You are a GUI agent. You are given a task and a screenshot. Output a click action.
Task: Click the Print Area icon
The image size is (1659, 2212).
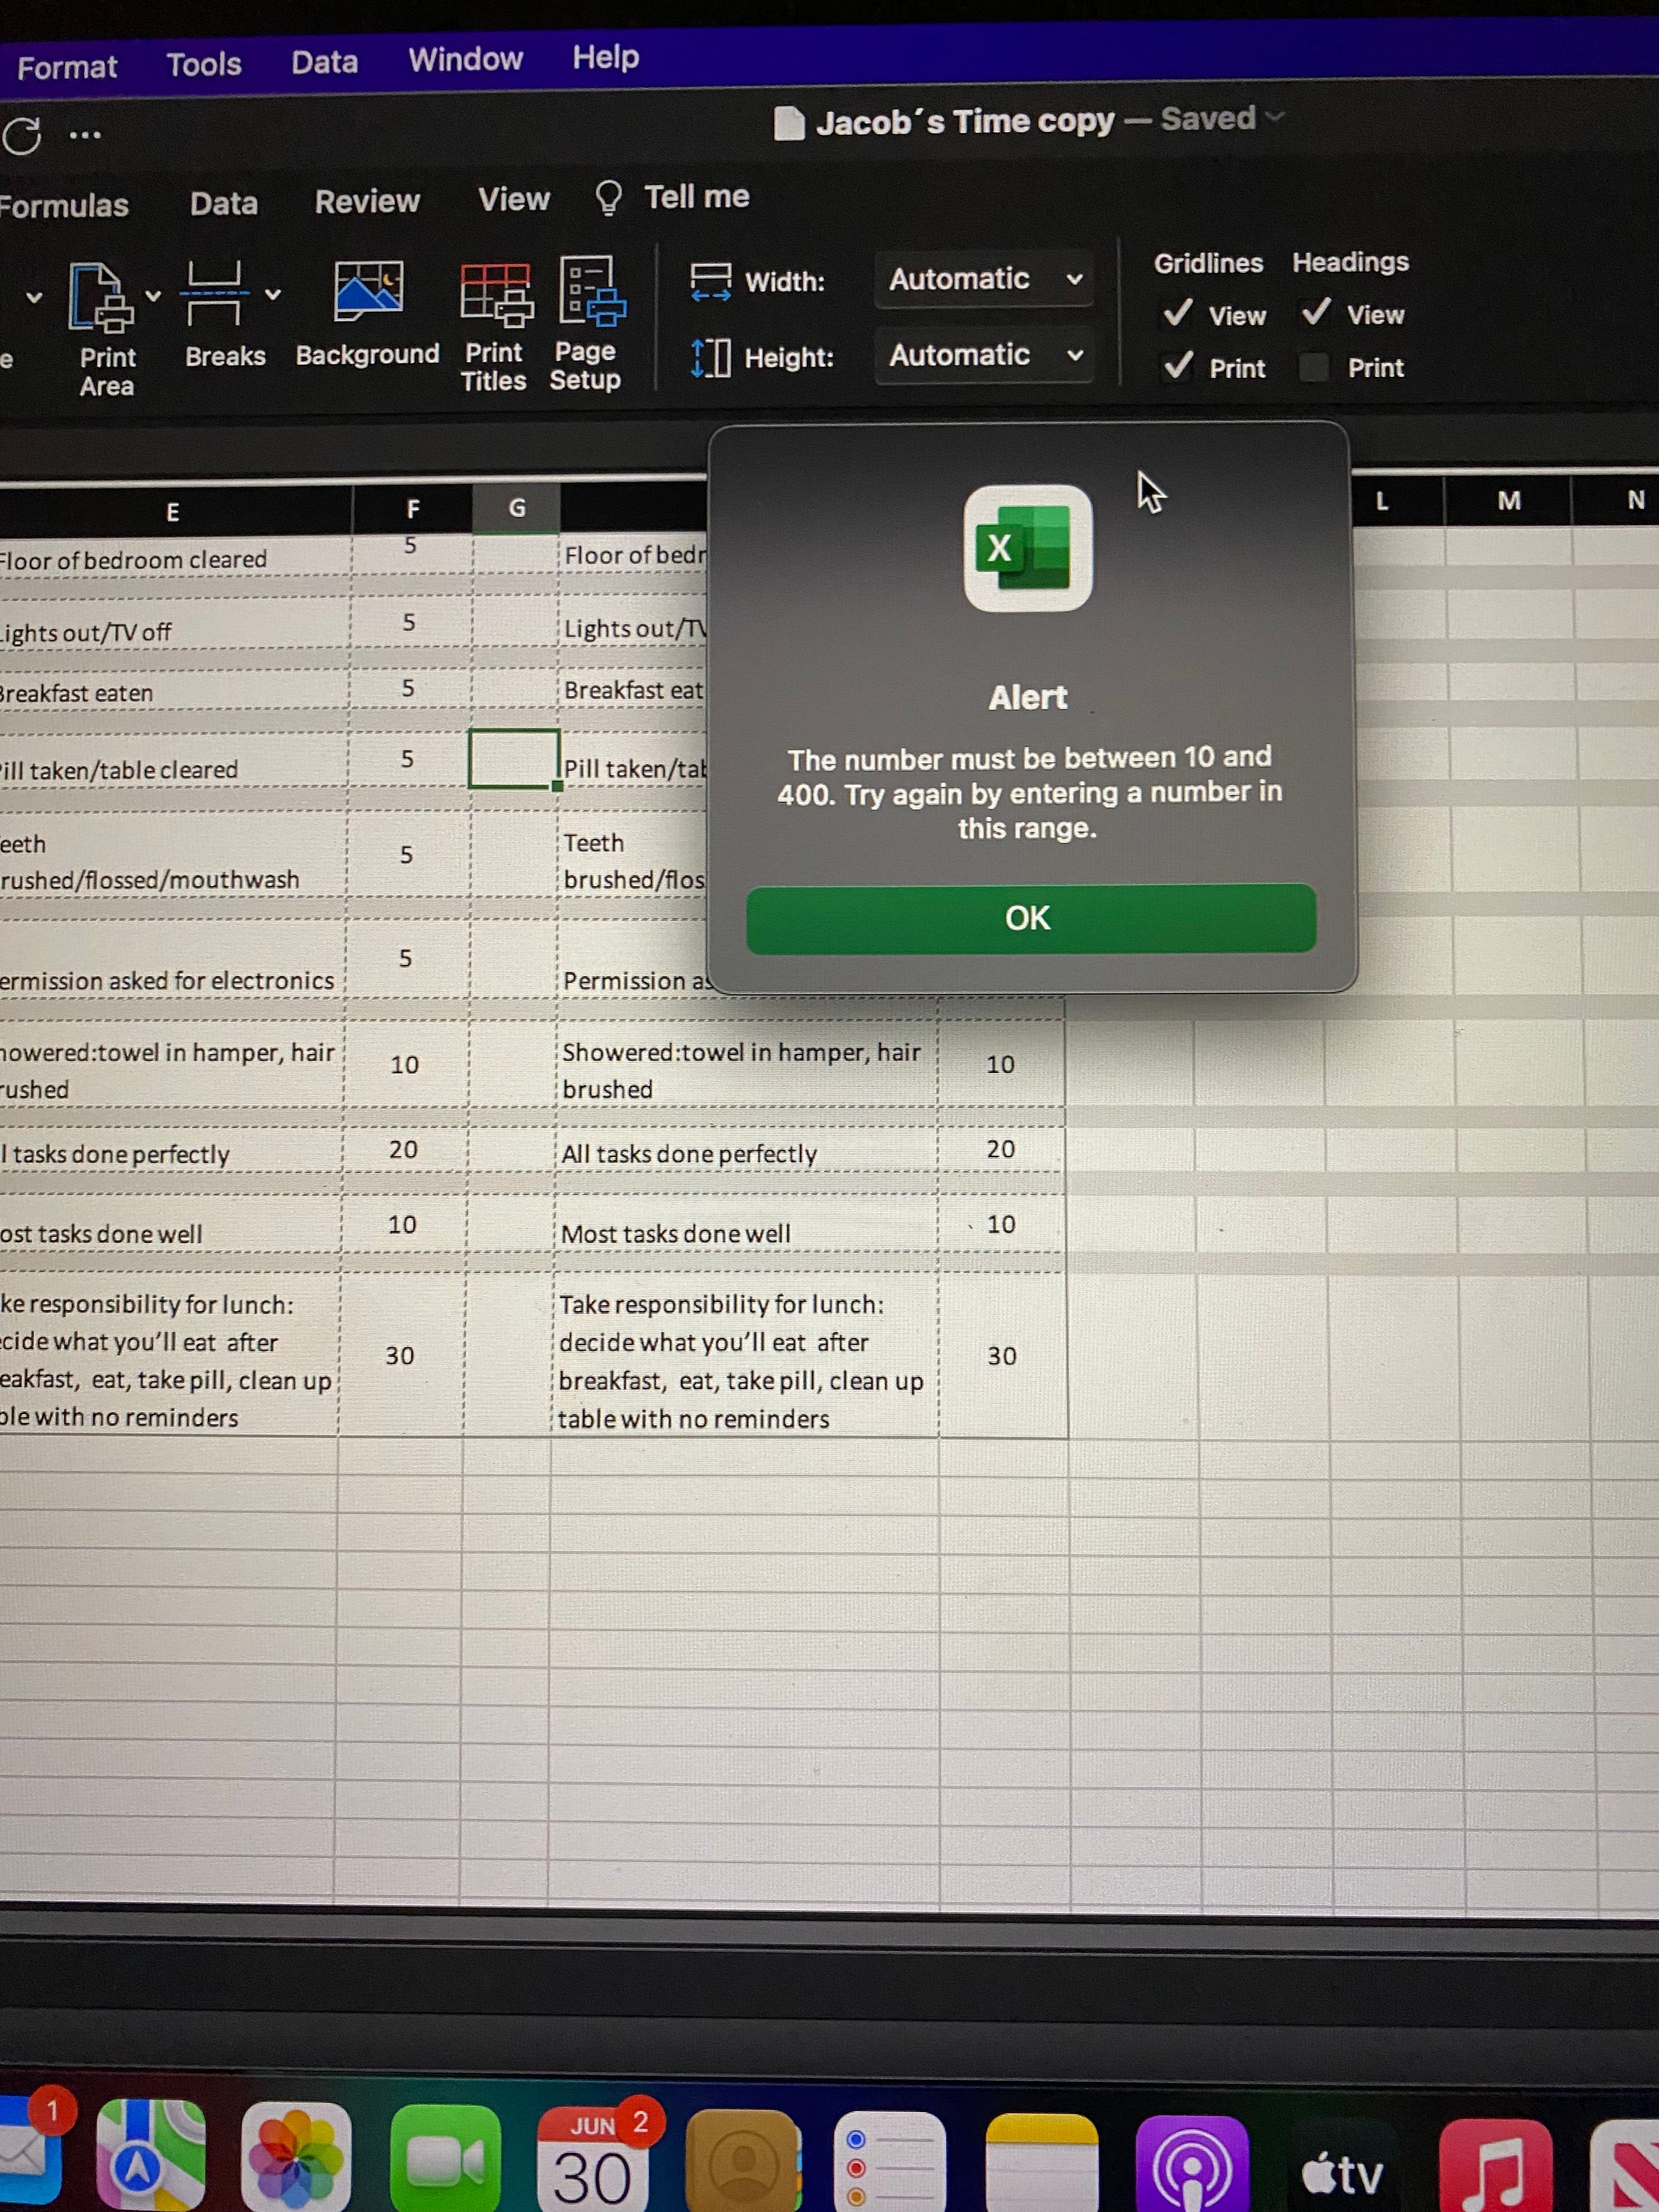point(100,298)
